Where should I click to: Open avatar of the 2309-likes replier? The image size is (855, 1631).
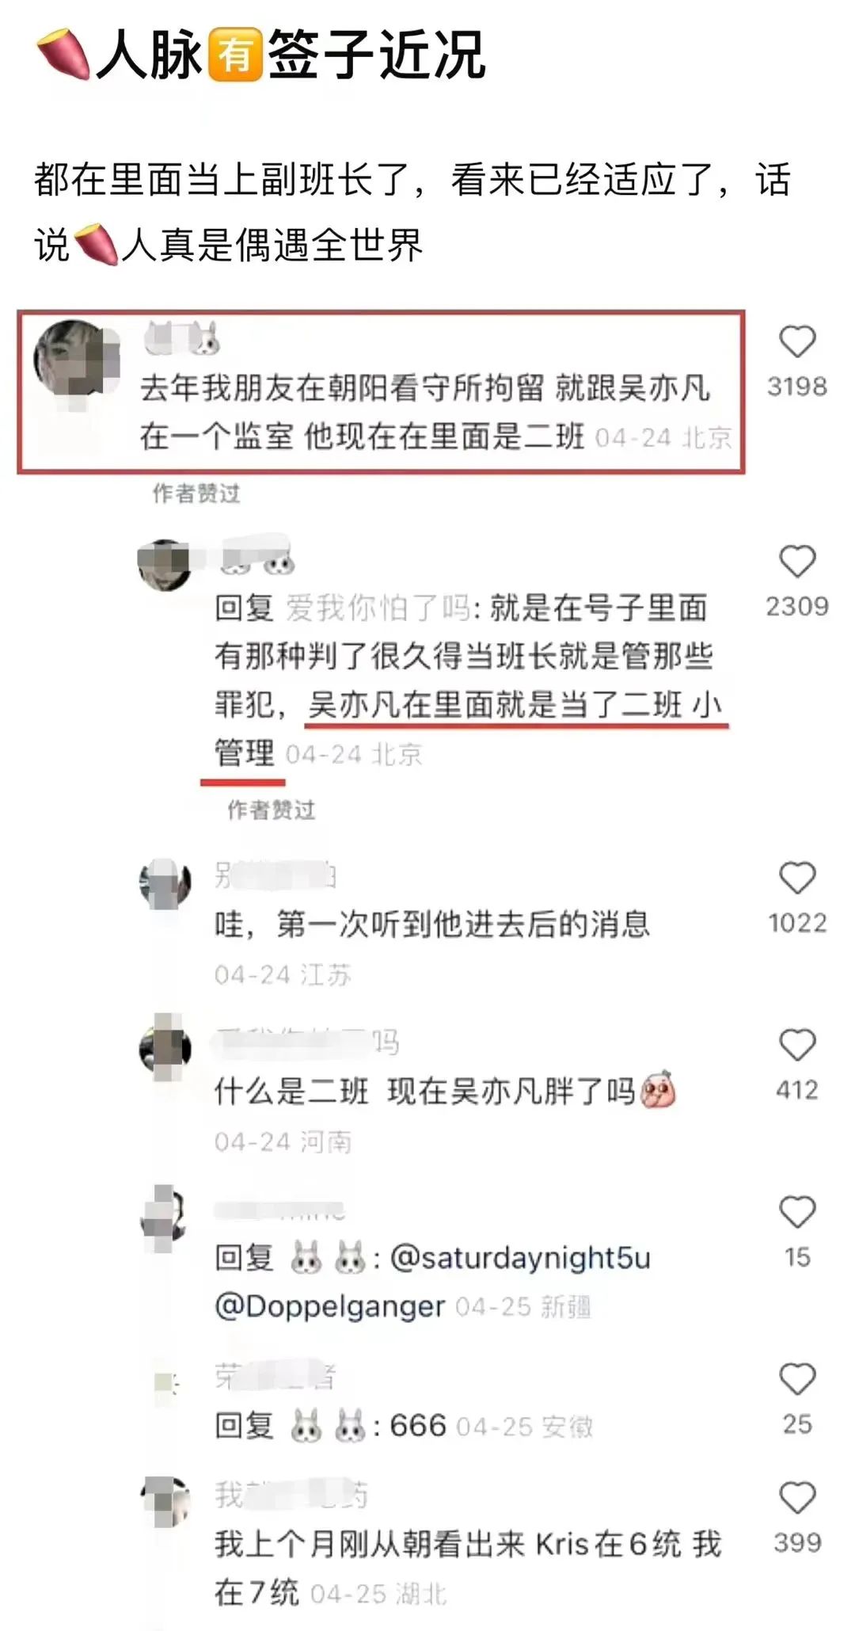click(165, 565)
